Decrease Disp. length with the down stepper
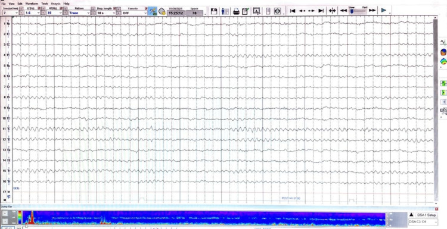The width and height of the screenshot is (447, 229). coord(119,13)
